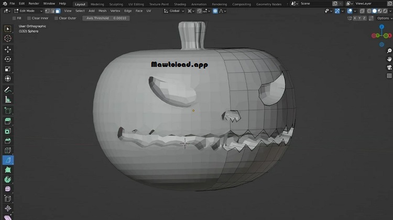Select the Loop Cut tool
This screenshot has height=220, width=393.
point(8,150)
